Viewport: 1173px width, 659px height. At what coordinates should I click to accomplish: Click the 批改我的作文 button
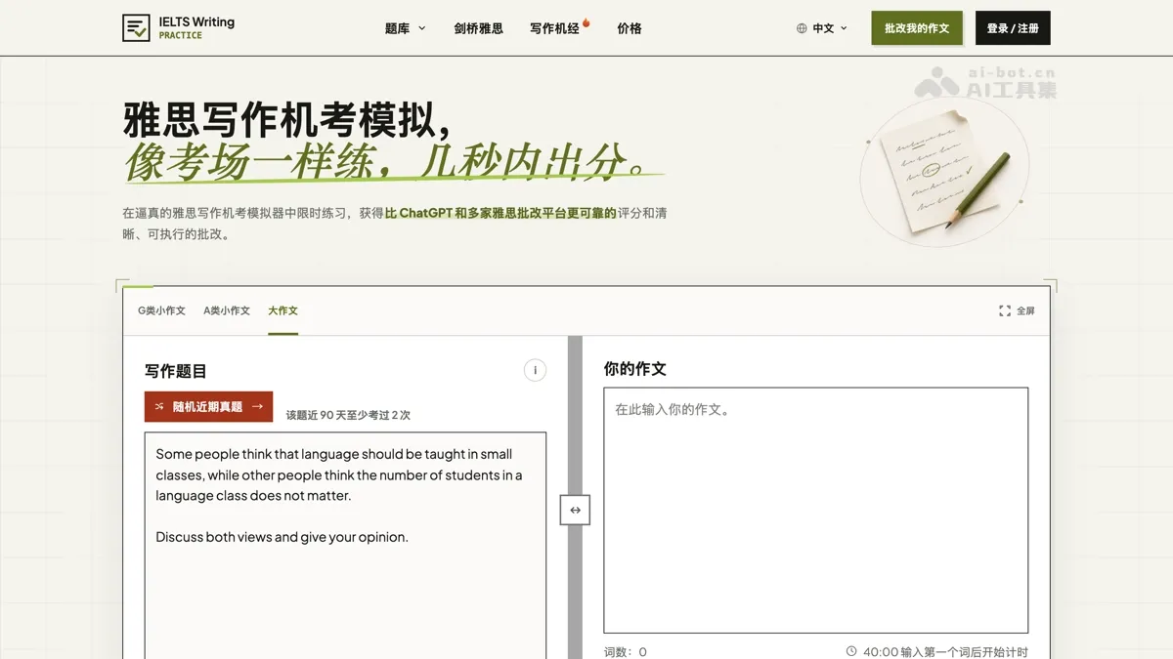[x=917, y=28]
